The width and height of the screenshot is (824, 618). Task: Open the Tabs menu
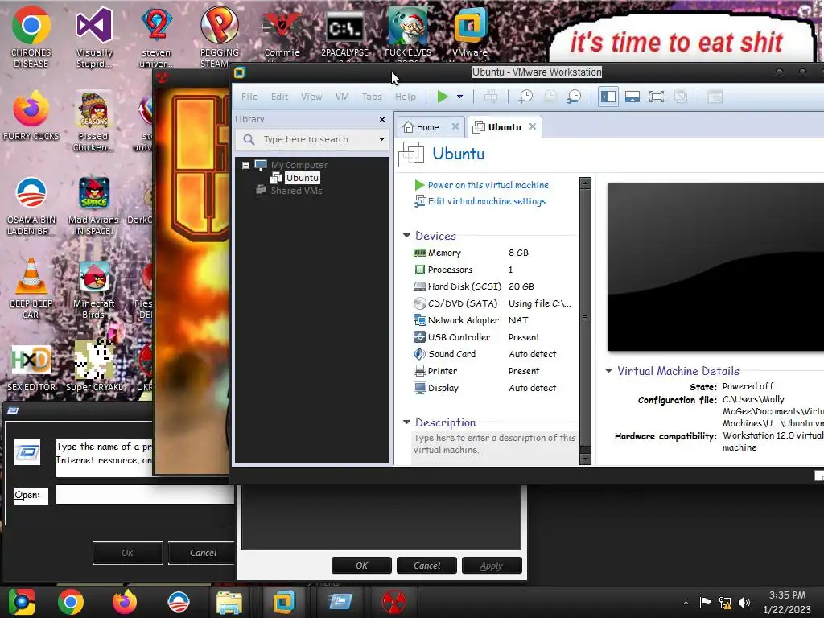pos(372,97)
